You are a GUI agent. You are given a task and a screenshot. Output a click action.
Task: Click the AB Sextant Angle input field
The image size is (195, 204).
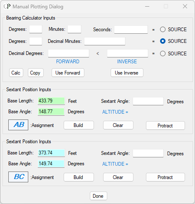tap(148, 101)
